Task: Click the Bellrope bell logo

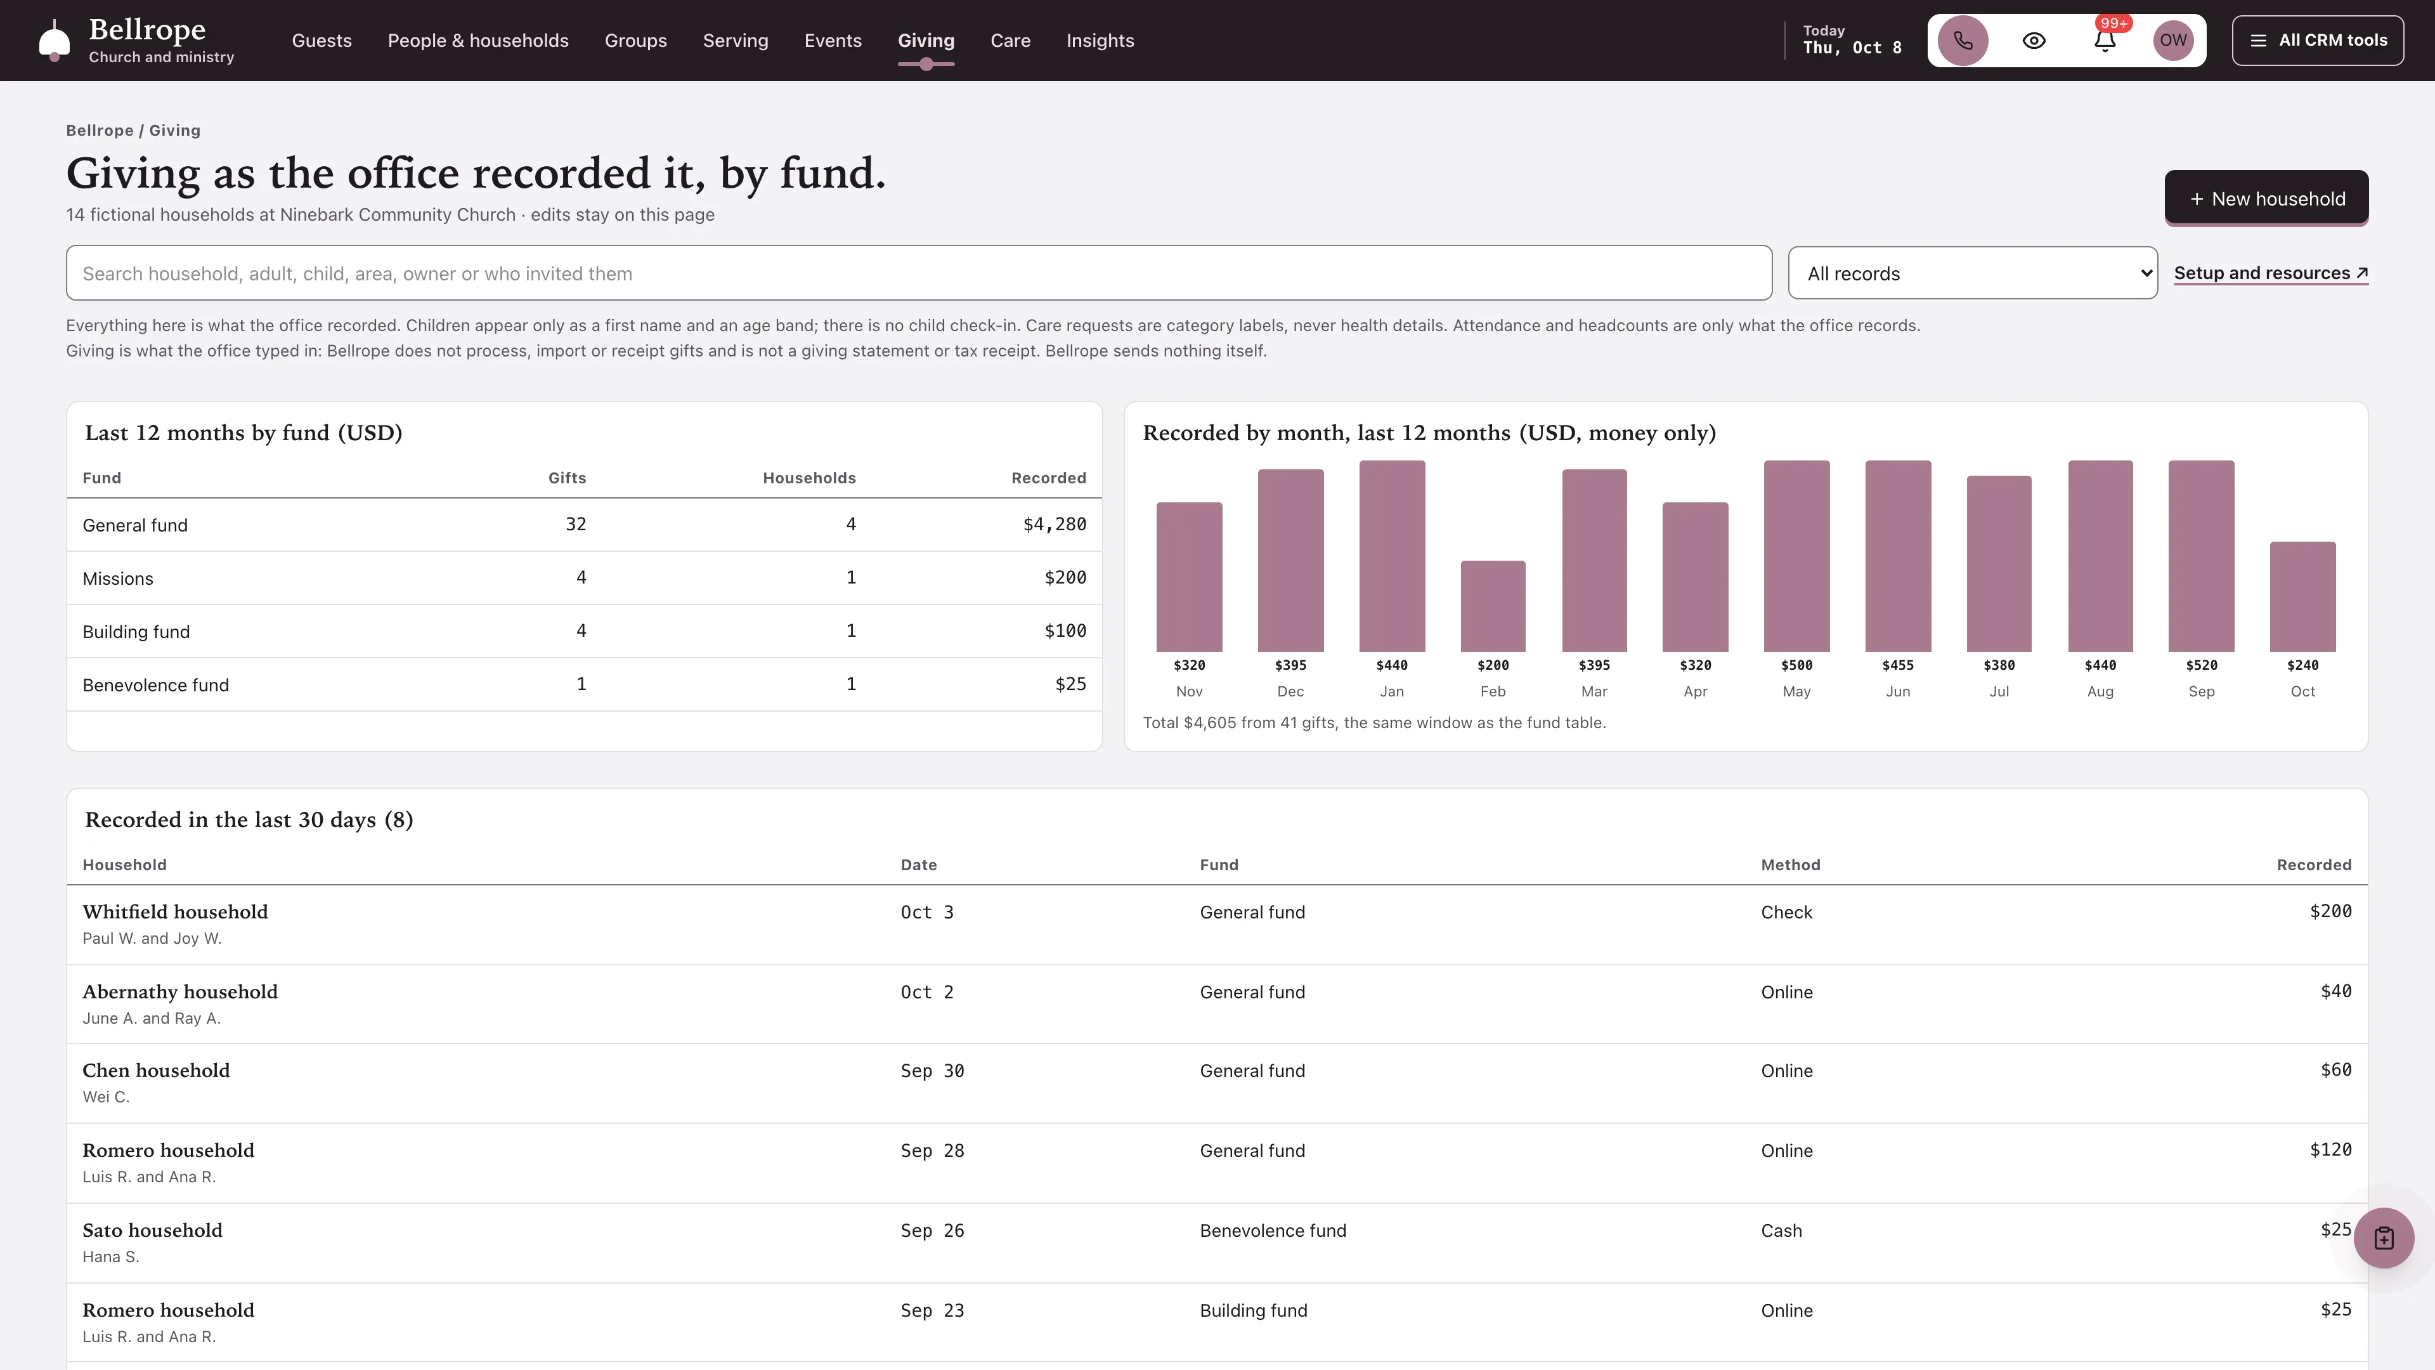Action: 55,41
